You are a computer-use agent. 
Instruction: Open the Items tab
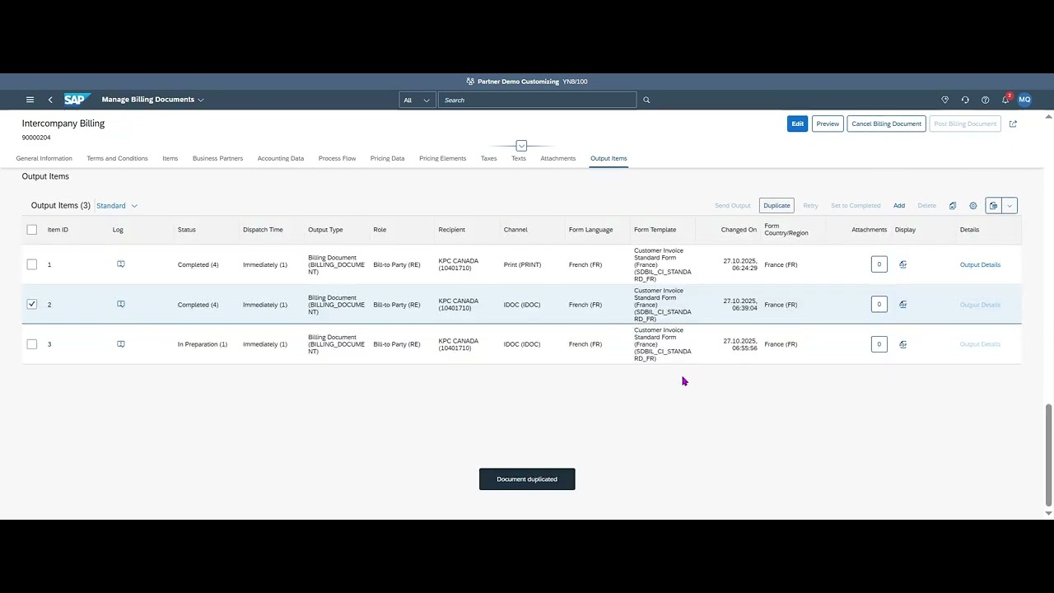click(x=170, y=158)
